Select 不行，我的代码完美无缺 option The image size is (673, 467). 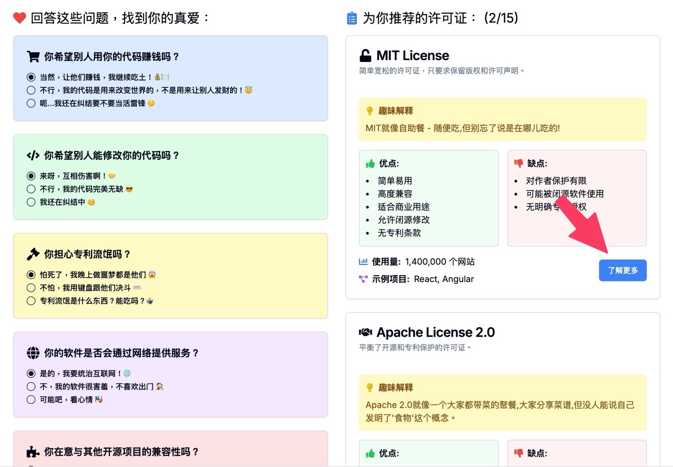pos(31,189)
